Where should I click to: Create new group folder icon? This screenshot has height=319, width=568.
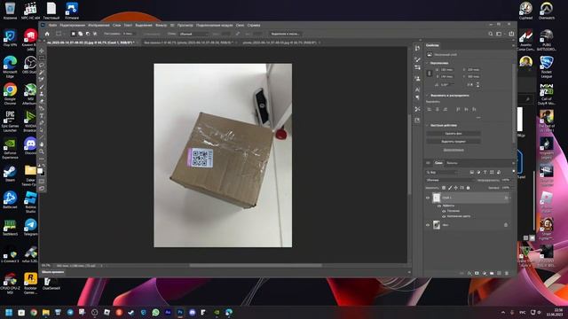492,273
